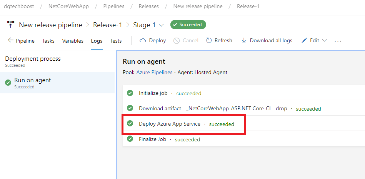Screen dimensions: 365x179
Task: Click the release pipeline icon beside the title
Action: pyautogui.click(x=11, y=25)
